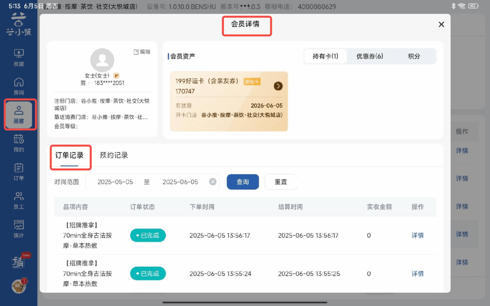The width and height of the screenshot is (490, 306).
Task: Open the 员工 staff sidebar icon
Action: (x=19, y=200)
